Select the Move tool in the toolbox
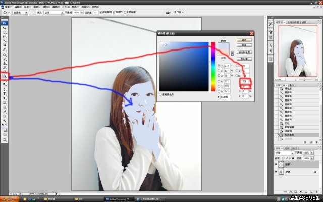Screen dimensions: 323x202 (x=4, y=28)
